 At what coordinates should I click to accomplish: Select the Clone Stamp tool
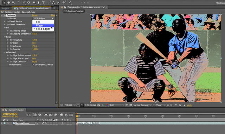53,2
